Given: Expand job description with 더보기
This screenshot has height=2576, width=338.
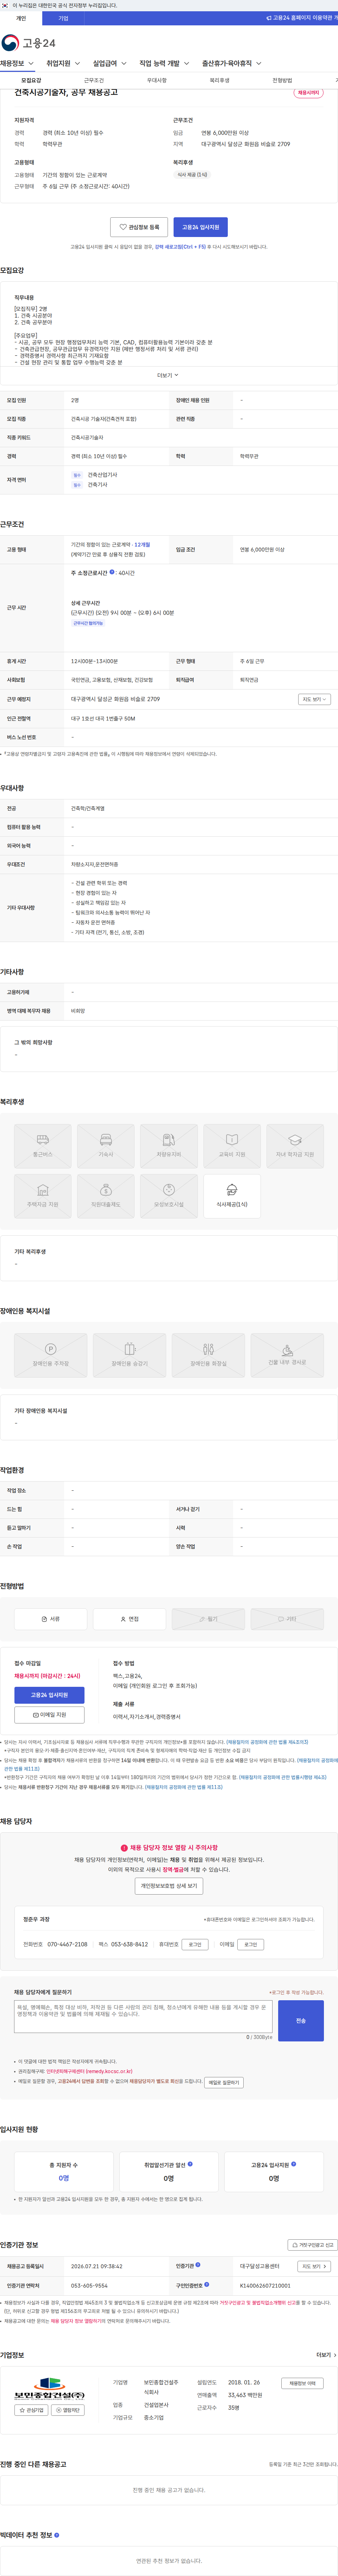Looking at the screenshot, I should 168,375.
